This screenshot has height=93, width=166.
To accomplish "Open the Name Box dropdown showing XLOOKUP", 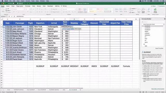I will (7, 17).
